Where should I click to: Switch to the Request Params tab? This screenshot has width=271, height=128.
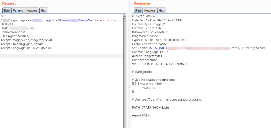pos(18,11)
